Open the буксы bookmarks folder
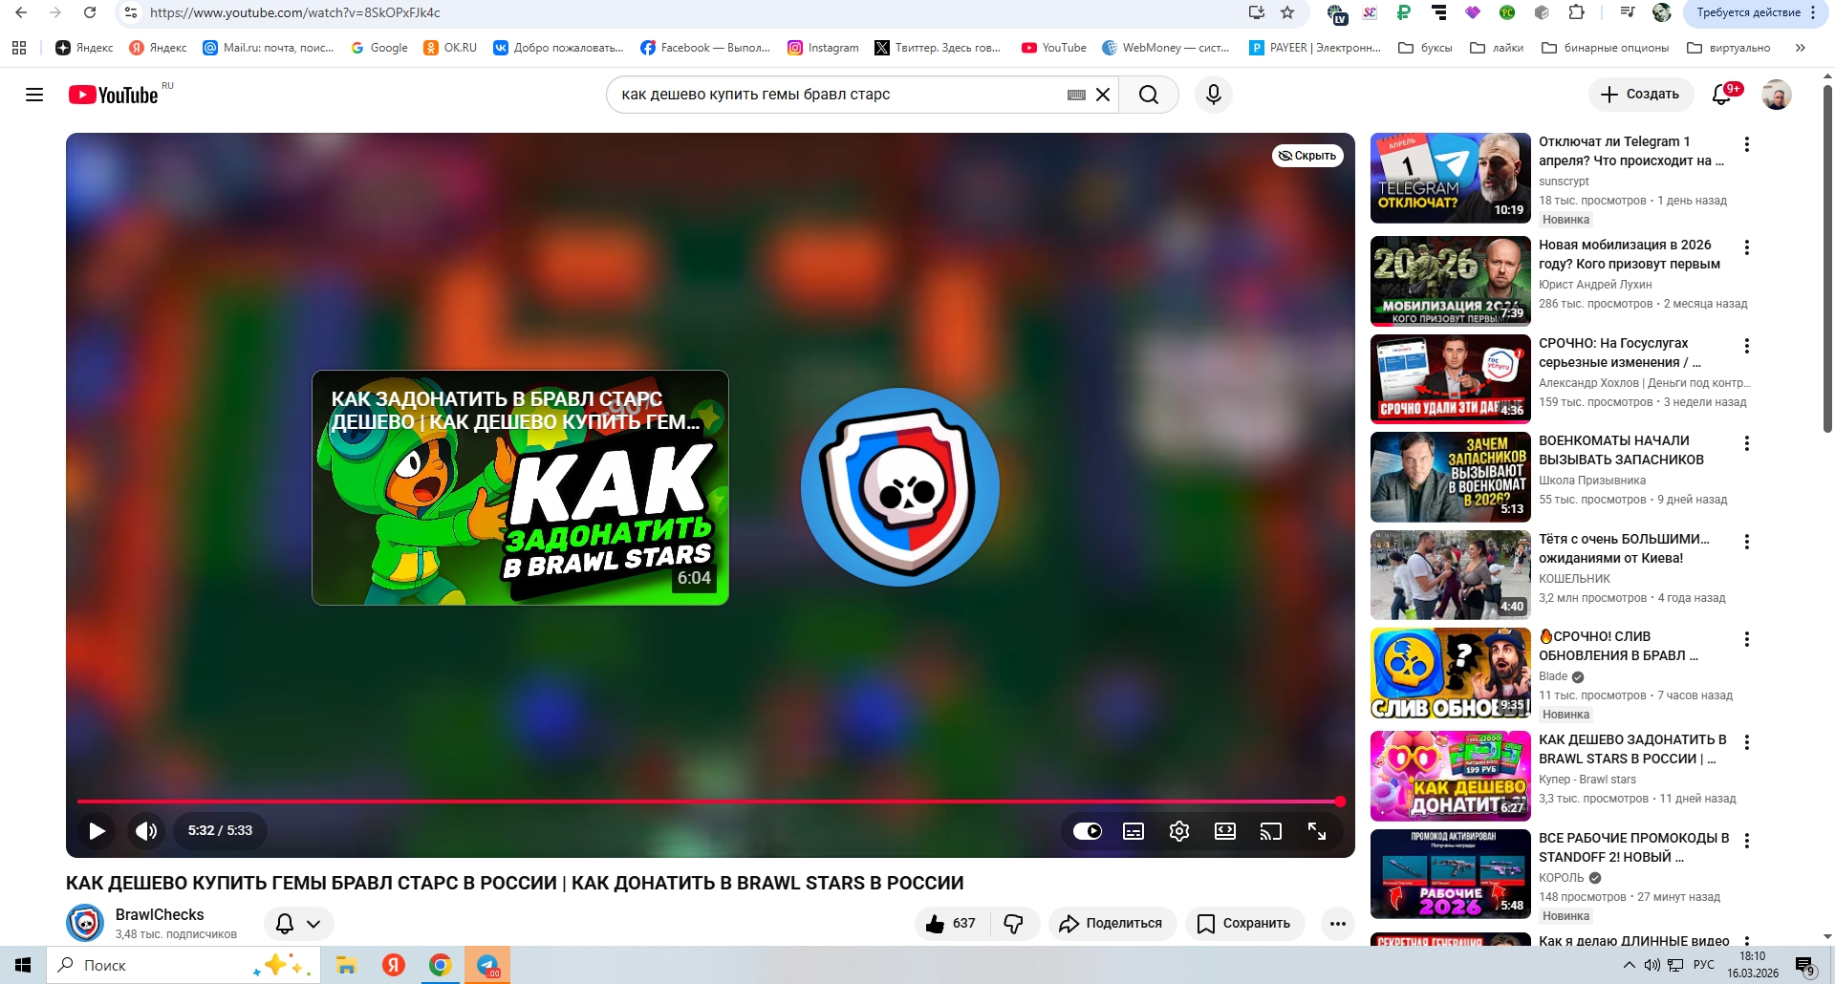Screen dimensions: 1835x984 pos(1425,48)
